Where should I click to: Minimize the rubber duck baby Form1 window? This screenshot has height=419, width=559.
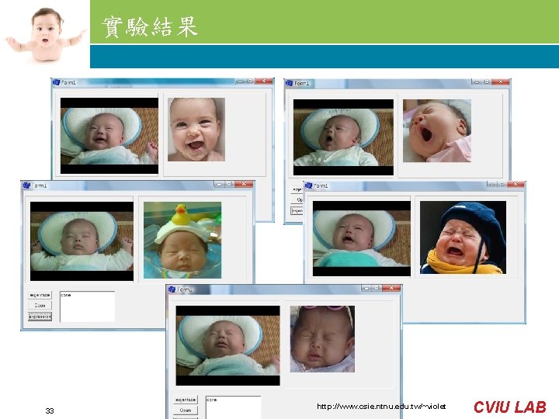(x=220, y=184)
